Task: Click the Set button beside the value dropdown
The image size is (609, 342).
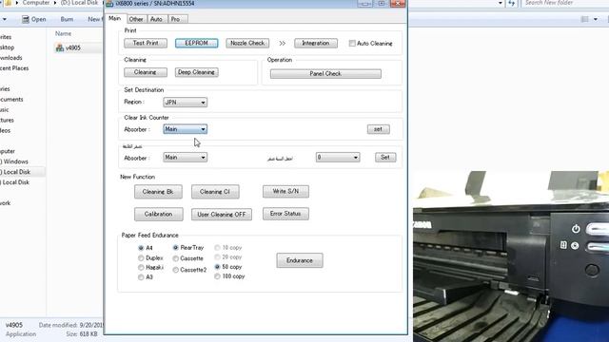Action: pyautogui.click(x=385, y=157)
